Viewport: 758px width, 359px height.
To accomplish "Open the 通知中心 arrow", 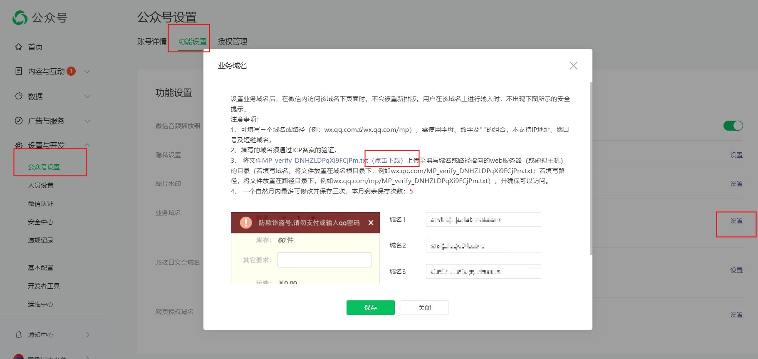I will tap(88, 334).
